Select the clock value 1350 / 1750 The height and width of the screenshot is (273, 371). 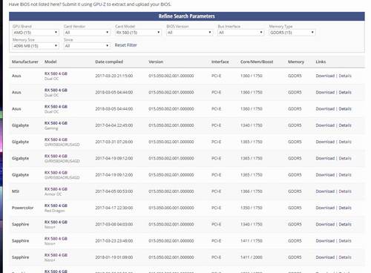[x=252, y=208]
